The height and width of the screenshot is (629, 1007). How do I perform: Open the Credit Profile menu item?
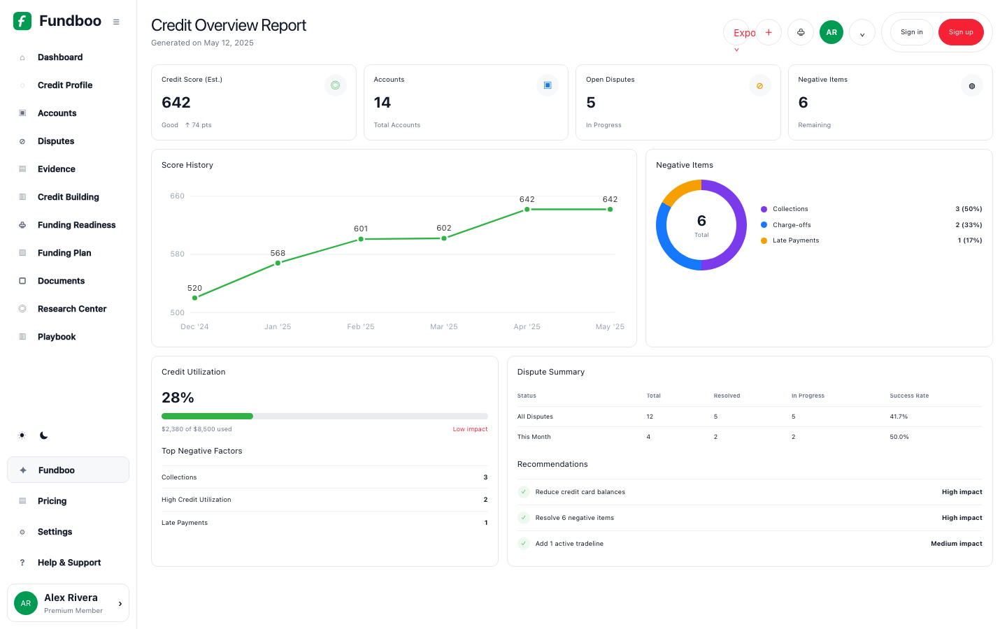click(69, 85)
